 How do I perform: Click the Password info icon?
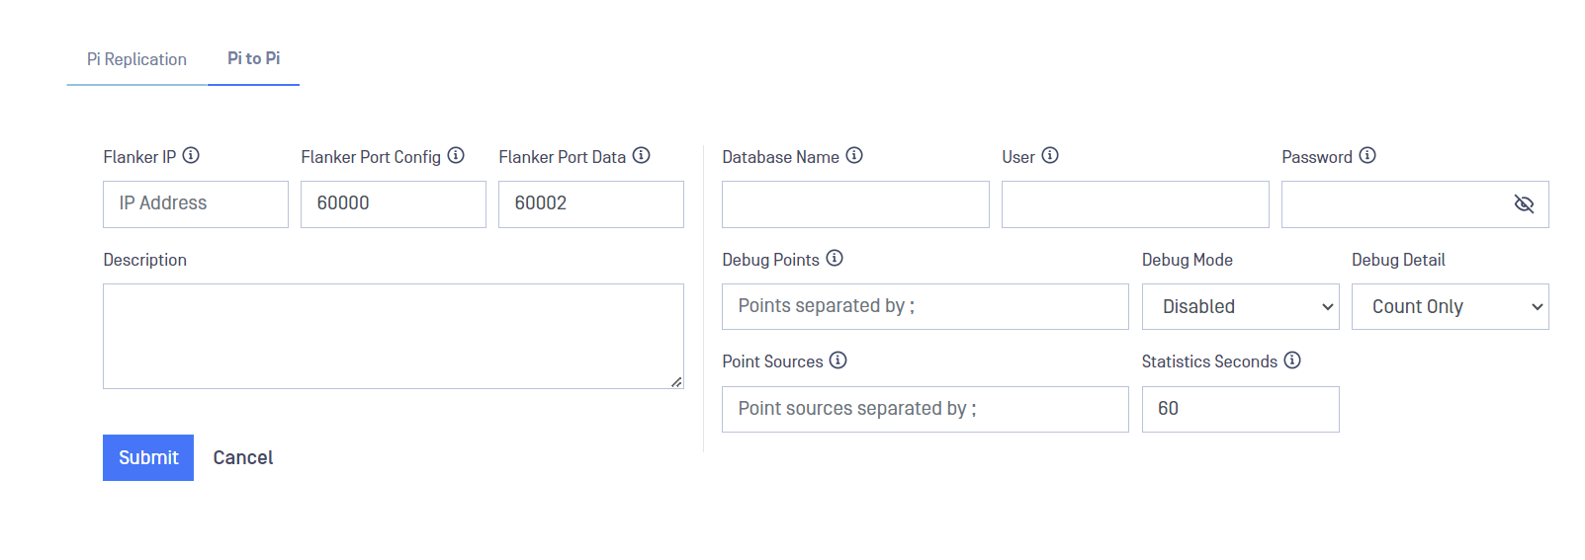click(1367, 155)
